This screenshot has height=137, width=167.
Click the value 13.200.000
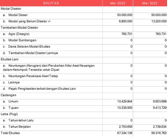[159, 21]
